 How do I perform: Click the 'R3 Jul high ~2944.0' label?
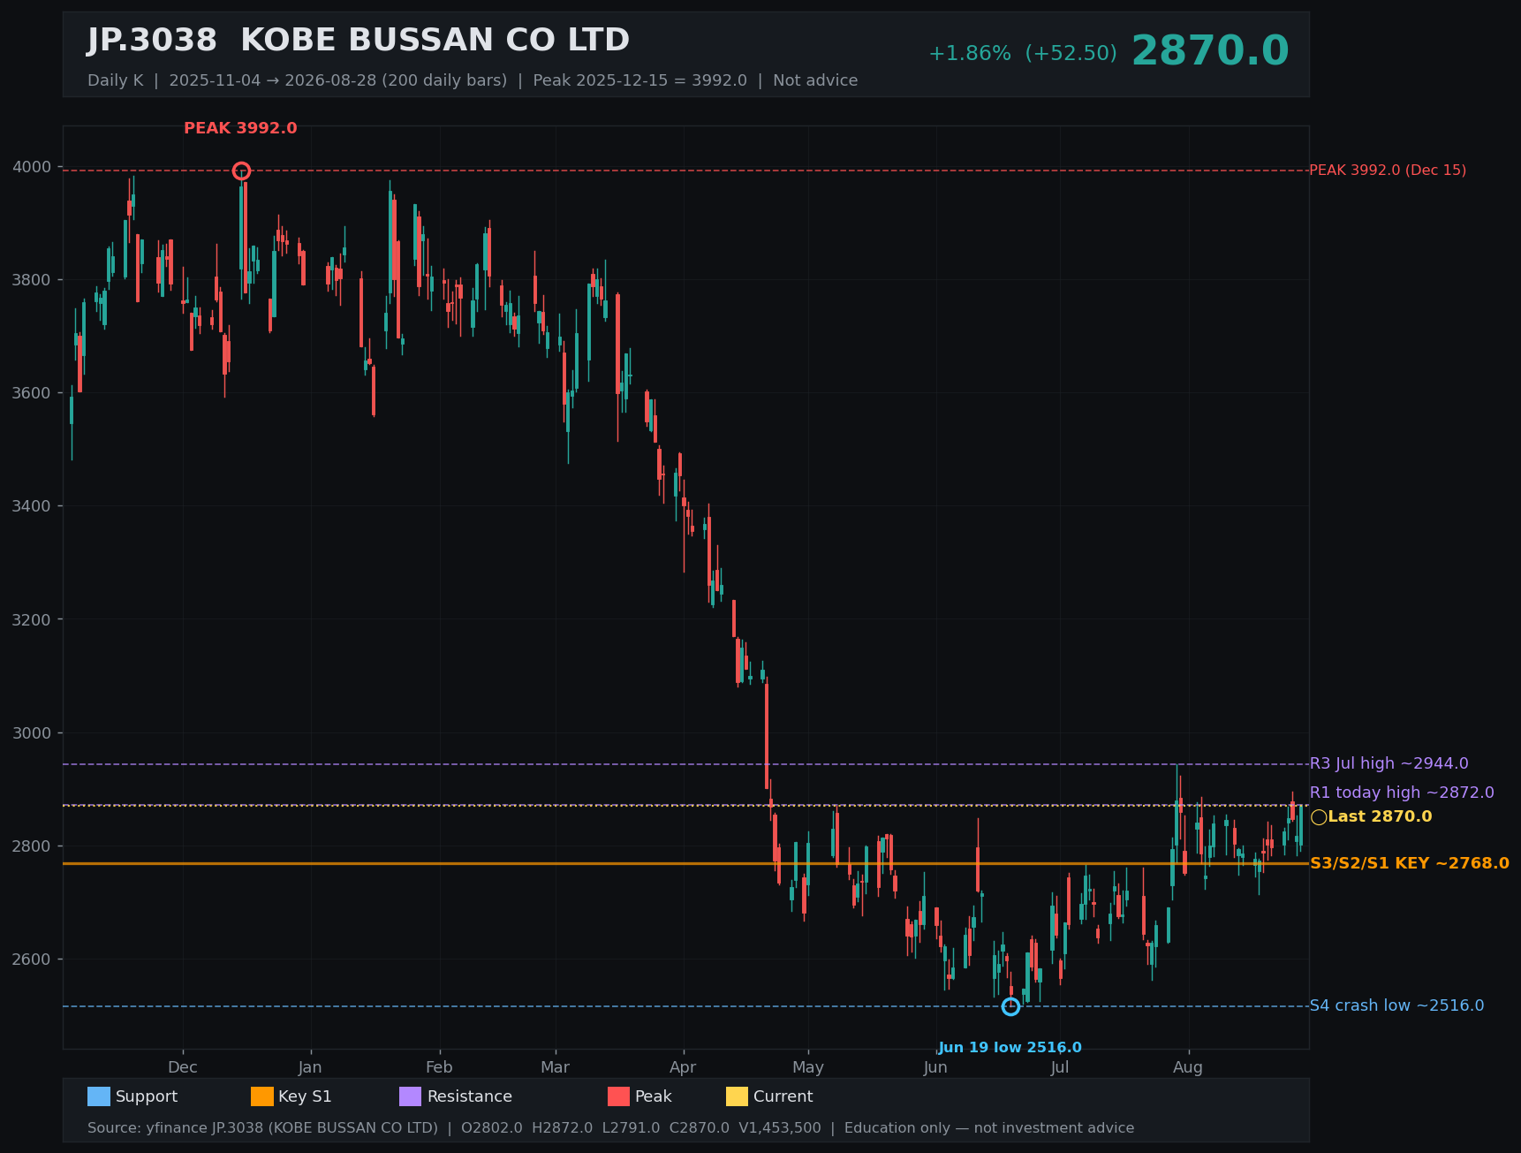tap(1389, 763)
